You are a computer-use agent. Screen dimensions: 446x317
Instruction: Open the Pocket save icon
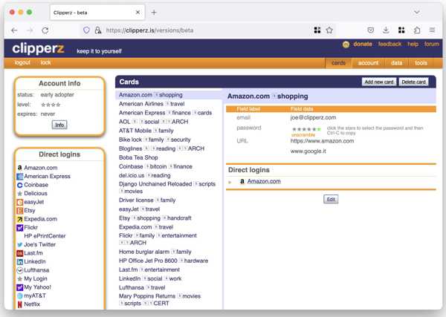[x=371, y=30]
